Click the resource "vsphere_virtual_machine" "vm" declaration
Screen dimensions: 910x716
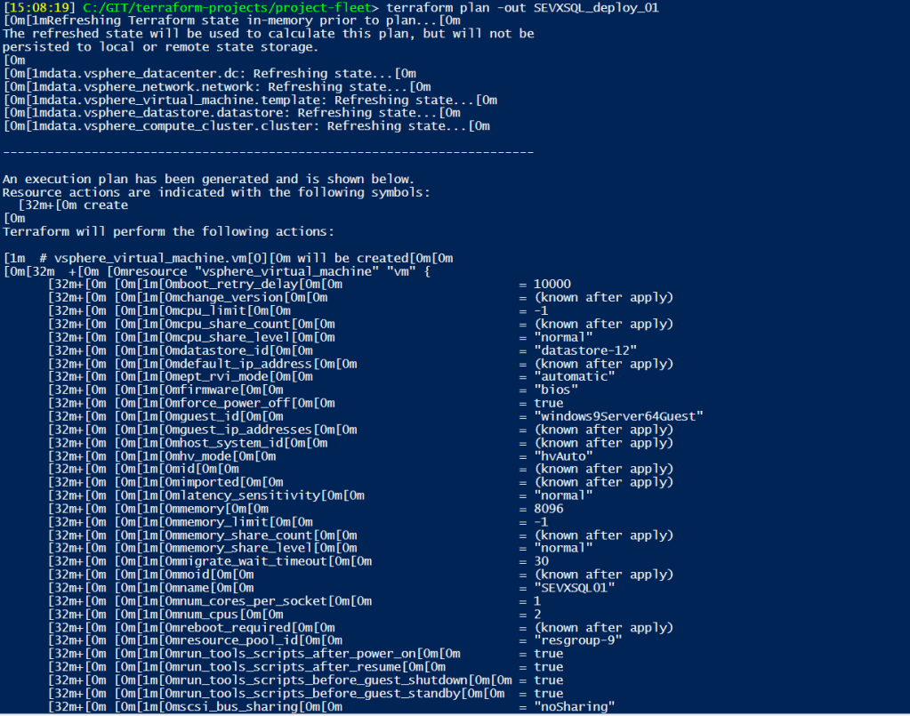[267, 270]
